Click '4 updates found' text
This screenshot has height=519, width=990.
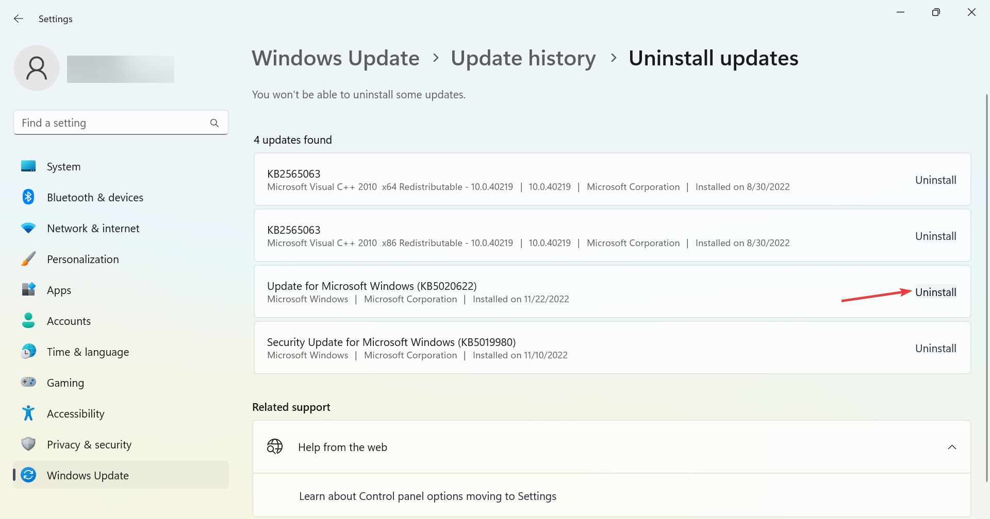(x=292, y=140)
